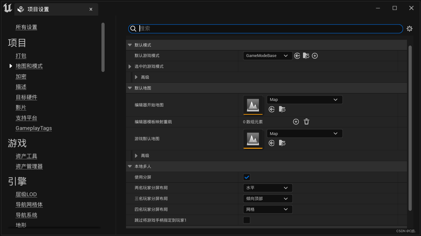Open the 导航网格体 settings page
This screenshot has width=421, height=236.
coord(29,204)
